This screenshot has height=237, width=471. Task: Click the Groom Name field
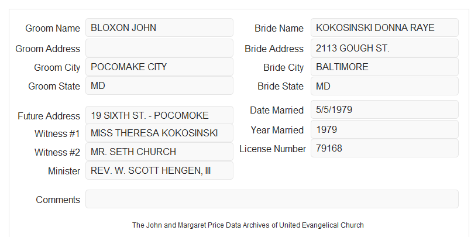click(x=159, y=28)
